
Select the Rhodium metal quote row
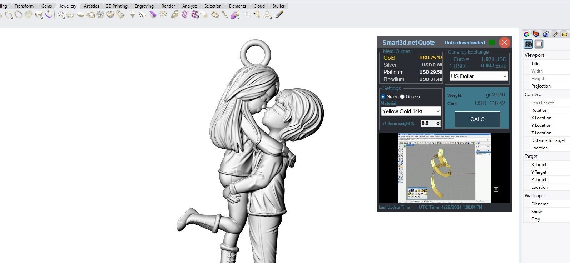[x=412, y=79]
